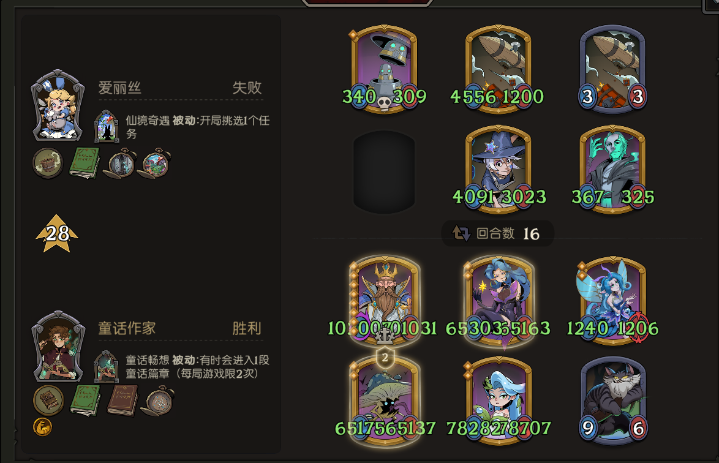Viewport: 719px width, 463px height.
Task: Select the gray cat card with 9 6
Action: click(x=613, y=401)
